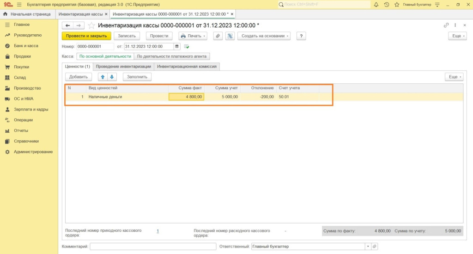
Task: Move row down with blue down arrow
Action: tap(112, 77)
